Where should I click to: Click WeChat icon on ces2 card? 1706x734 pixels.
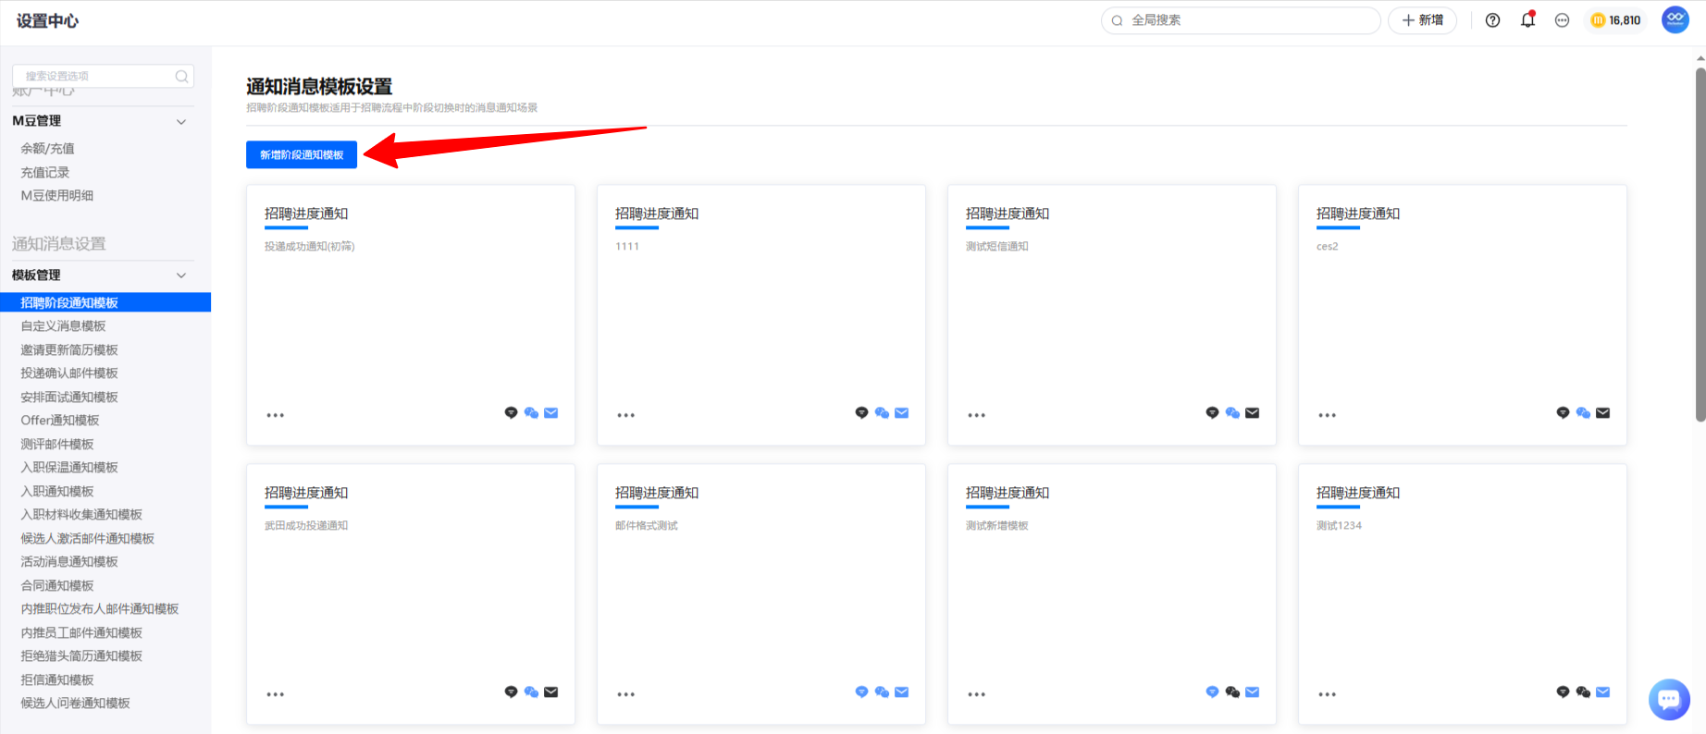point(1583,413)
